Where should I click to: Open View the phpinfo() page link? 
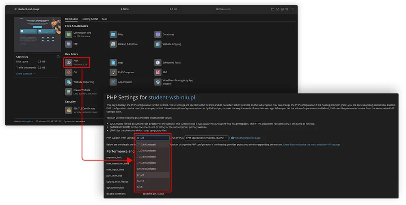pos(247,138)
